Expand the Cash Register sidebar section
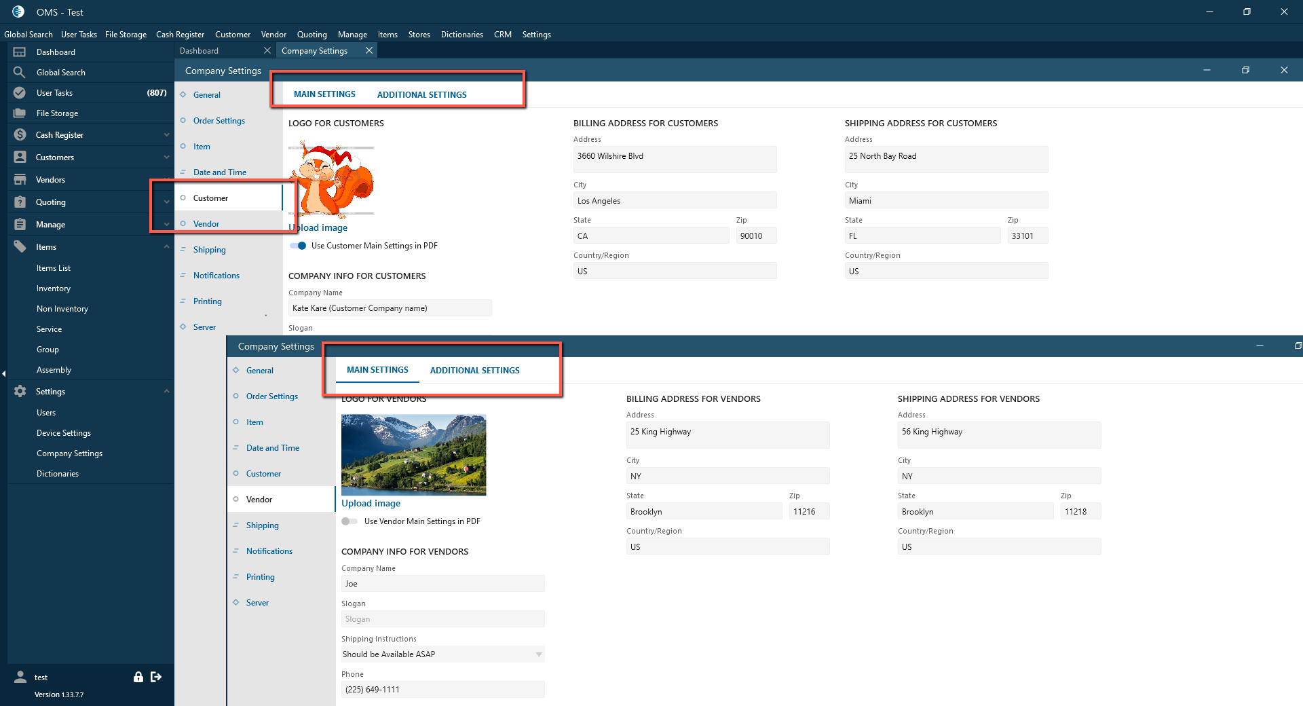The height and width of the screenshot is (706, 1303). [x=166, y=135]
